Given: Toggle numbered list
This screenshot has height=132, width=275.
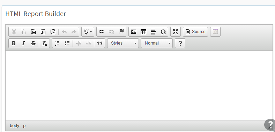Looking at the screenshot, I should tap(57, 43).
